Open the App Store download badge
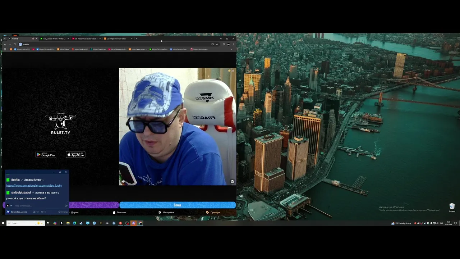460x259 pixels. pyautogui.click(x=75, y=155)
